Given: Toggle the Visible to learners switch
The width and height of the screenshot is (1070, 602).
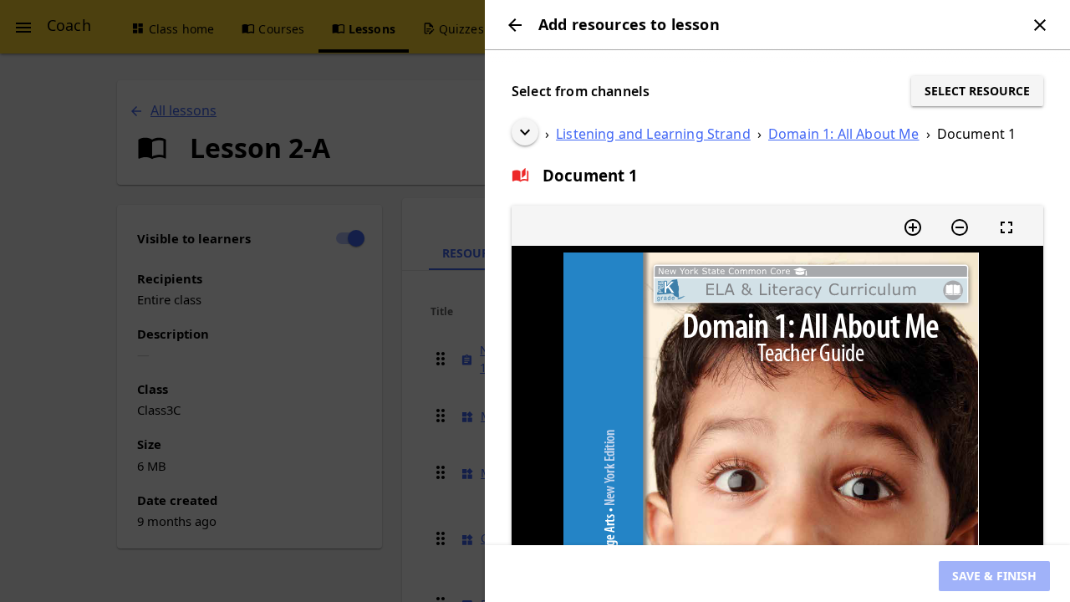Looking at the screenshot, I should coord(350,238).
